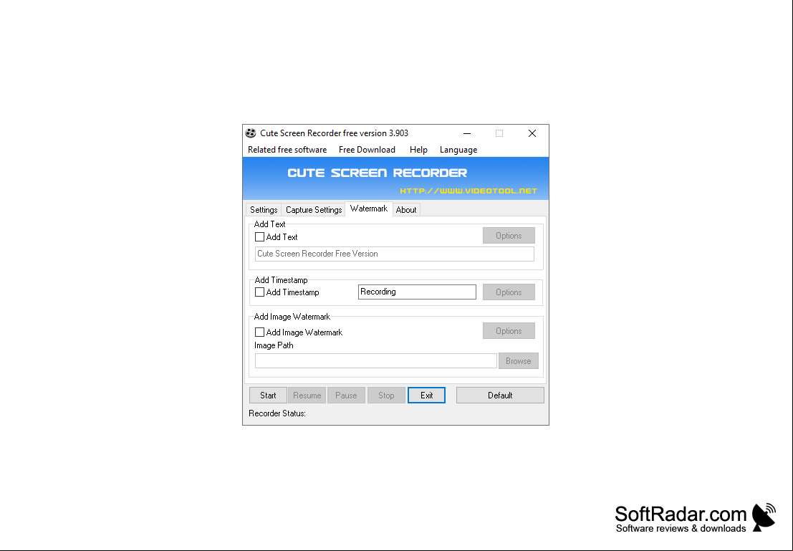Click the Browse button for image path
This screenshot has height=551, width=793.
519,360
